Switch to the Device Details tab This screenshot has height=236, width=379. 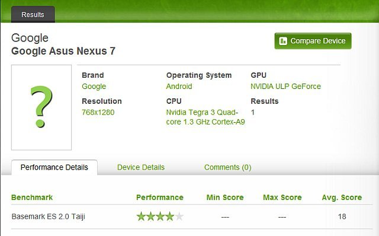point(141,167)
